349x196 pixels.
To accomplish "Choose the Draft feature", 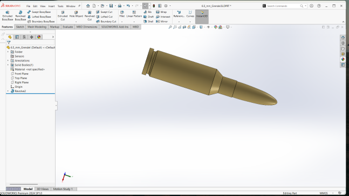I will (x=149, y=17).
